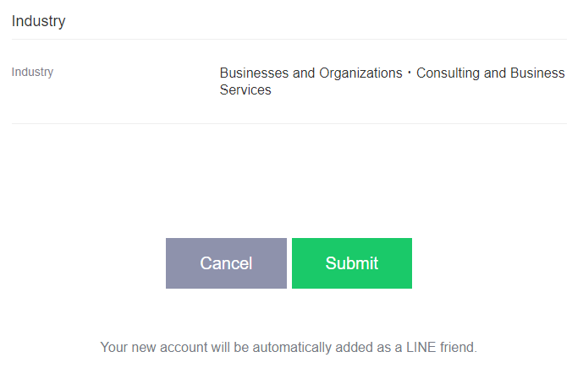This screenshot has height=368, width=583.
Task: Click the Businesses and Organizations text
Action: [x=311, y=73]
